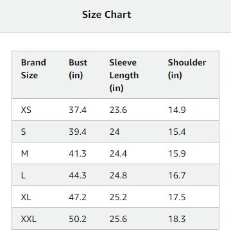Click the 44.3 bust measurement
Screen dimensions: 231x240
click(78, 175)
